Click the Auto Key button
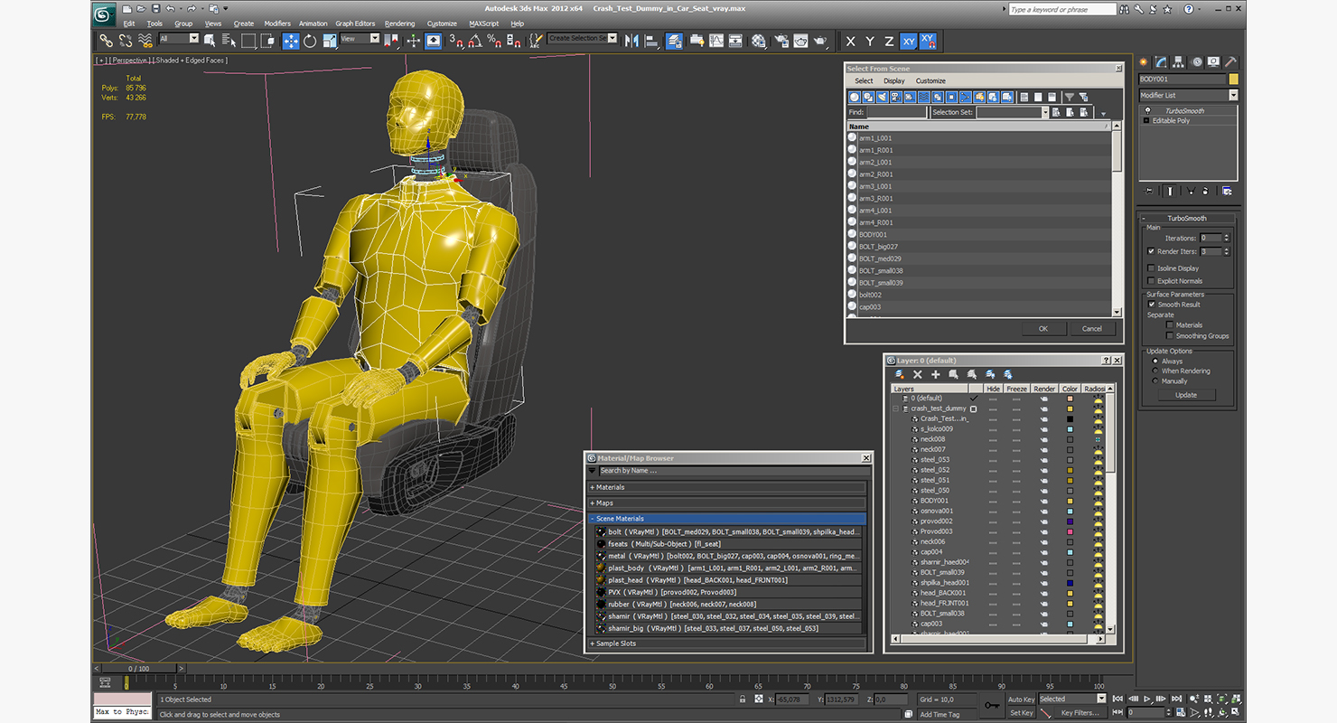The width and height of the screenshot is (1337, 723). pyautogui.click(x=1021, y=699)
